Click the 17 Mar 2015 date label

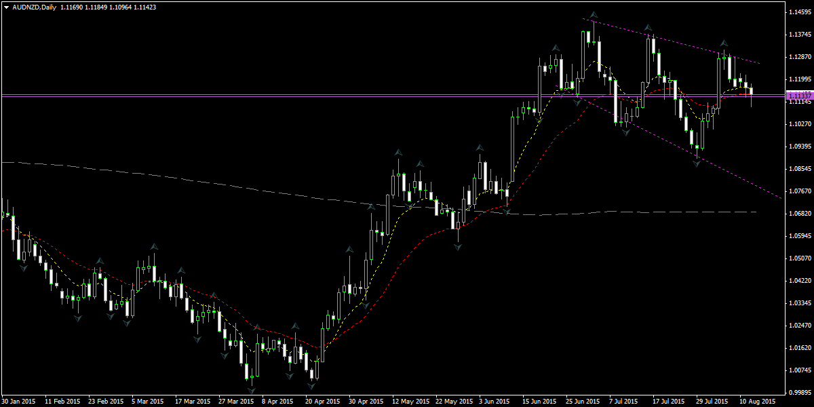pos(193,402)
